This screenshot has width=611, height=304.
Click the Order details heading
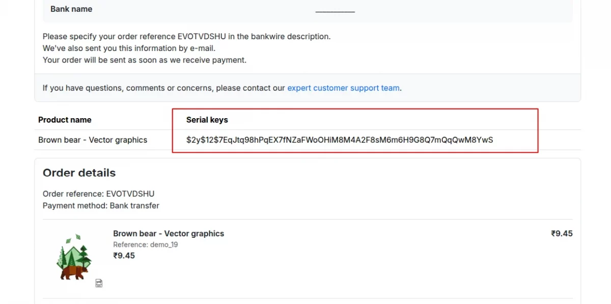79,173
